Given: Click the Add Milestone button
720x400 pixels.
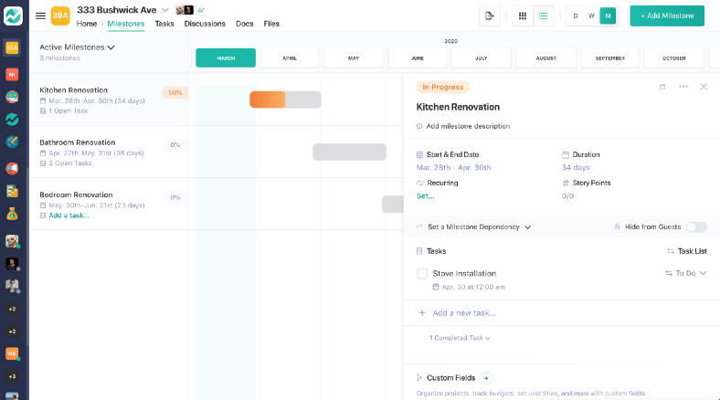Looking at the screenshot, I should click(667, 16).
